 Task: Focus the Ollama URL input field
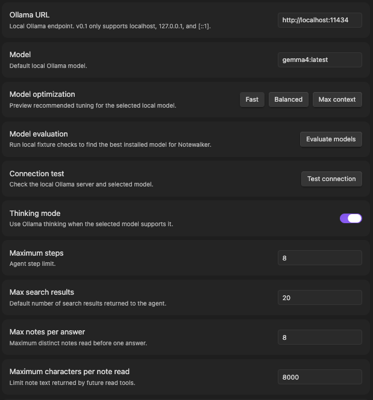pos(320,20)
